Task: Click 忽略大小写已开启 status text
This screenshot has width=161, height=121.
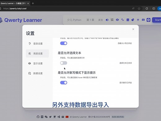Action: tap(125, 43)
